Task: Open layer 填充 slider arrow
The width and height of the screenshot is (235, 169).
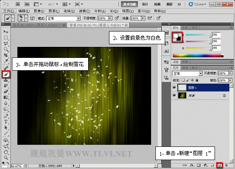Action: (230, 80)
